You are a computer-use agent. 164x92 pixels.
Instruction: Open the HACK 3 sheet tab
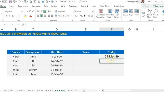[31, 90]
